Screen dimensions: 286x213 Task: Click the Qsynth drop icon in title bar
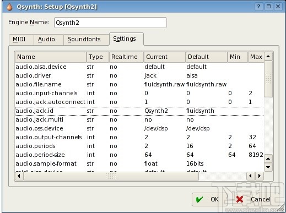(x=9, y=7)
